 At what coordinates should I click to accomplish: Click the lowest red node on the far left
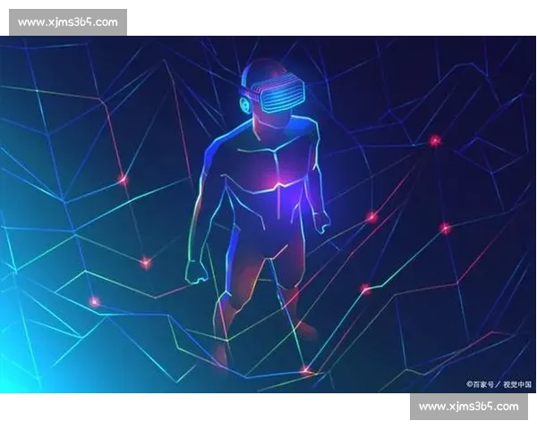click(94, 301)
